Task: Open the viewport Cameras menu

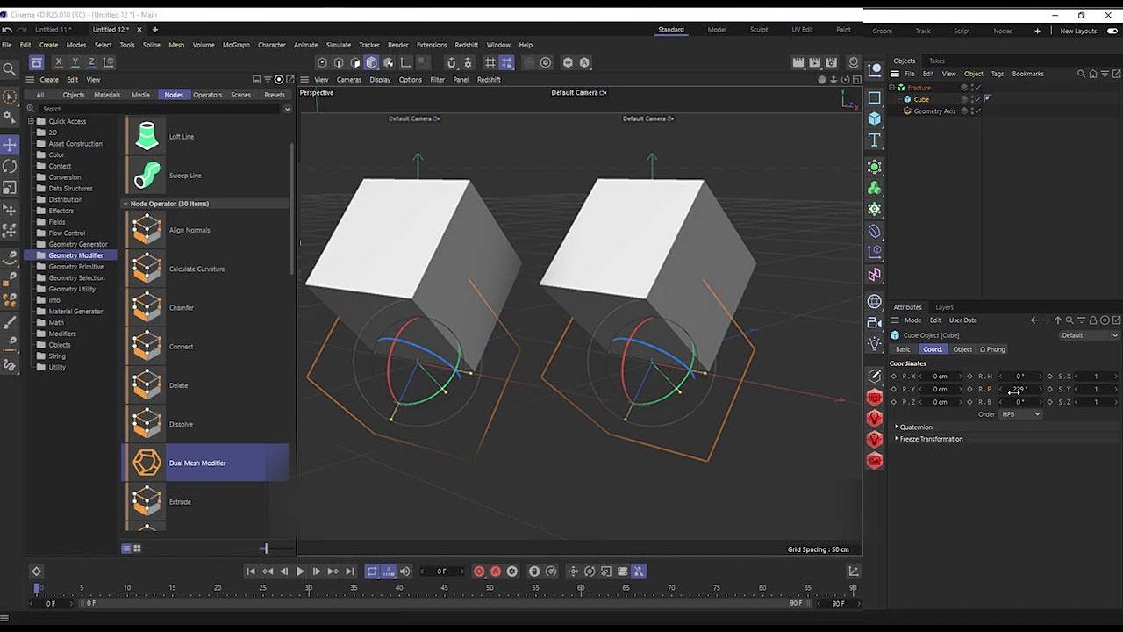Action: coord(348,80)
